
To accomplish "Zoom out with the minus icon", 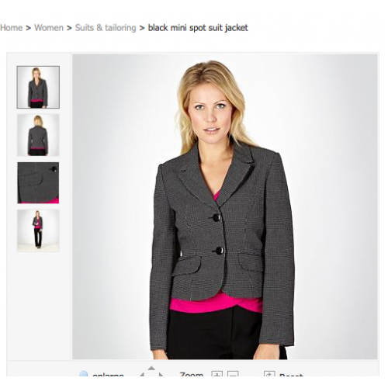I will [x=233, y=374].
